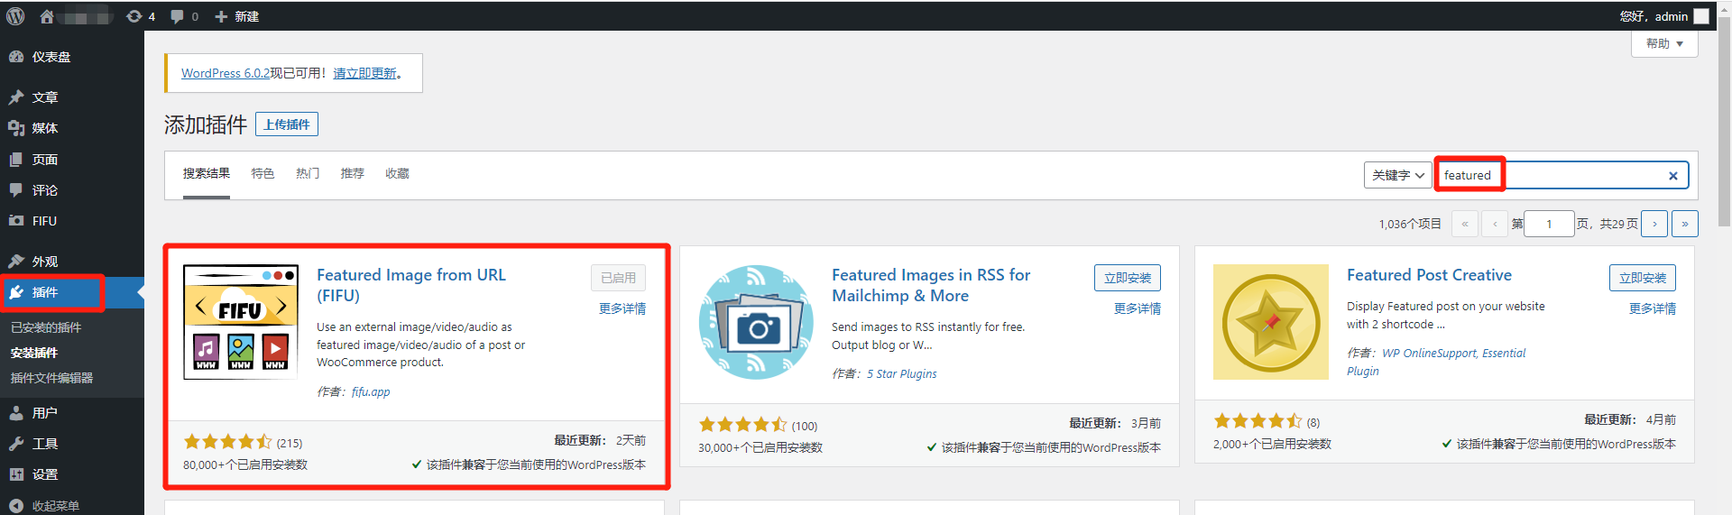Open 更多详情 for Featured Images in RSS
Image resolution: width=1732 pixels, height=515 pixels.
point(1138,308)
